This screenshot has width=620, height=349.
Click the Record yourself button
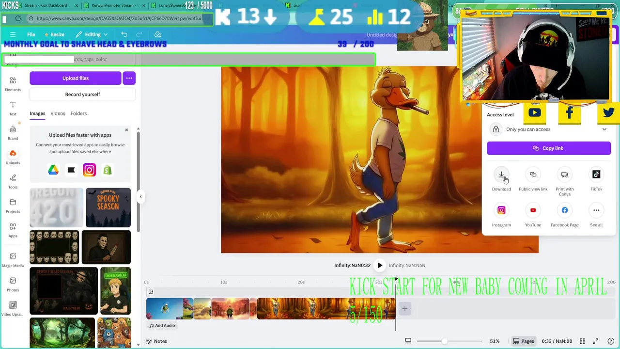[x=82, y=95]
